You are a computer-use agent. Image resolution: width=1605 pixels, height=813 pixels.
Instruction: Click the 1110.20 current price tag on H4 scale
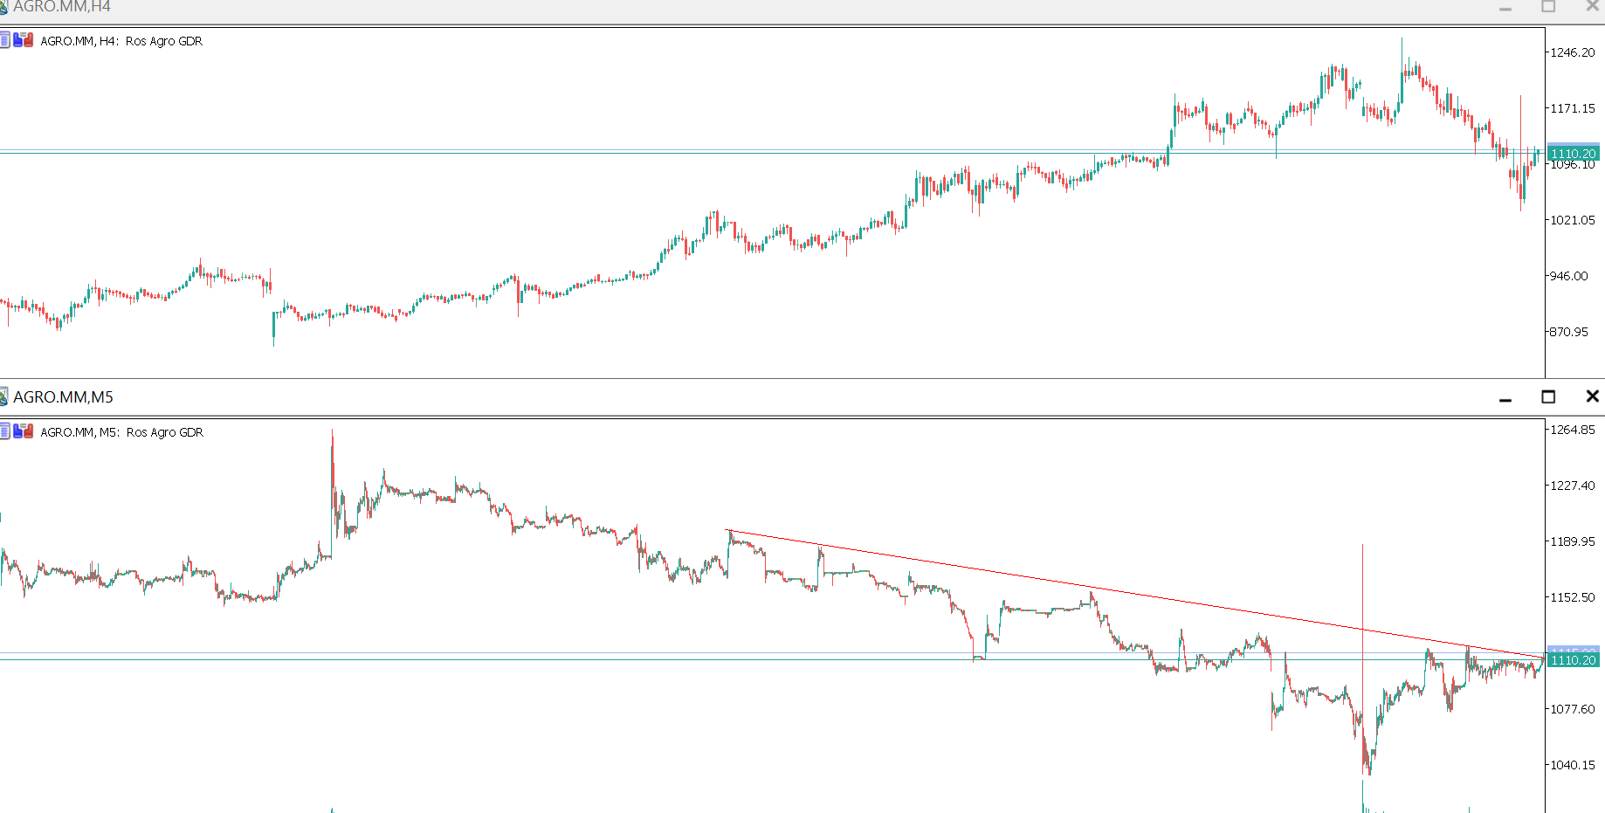(x=1573, y=154)
